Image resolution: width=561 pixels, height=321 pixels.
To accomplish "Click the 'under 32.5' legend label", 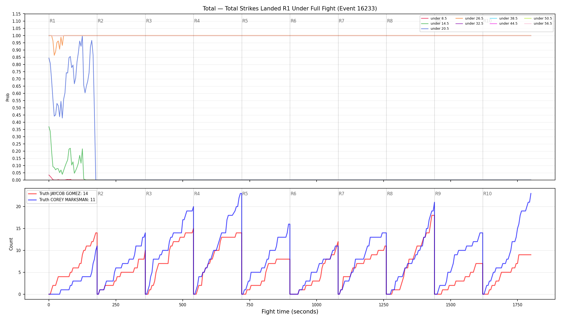I will [x=474, y=24].
